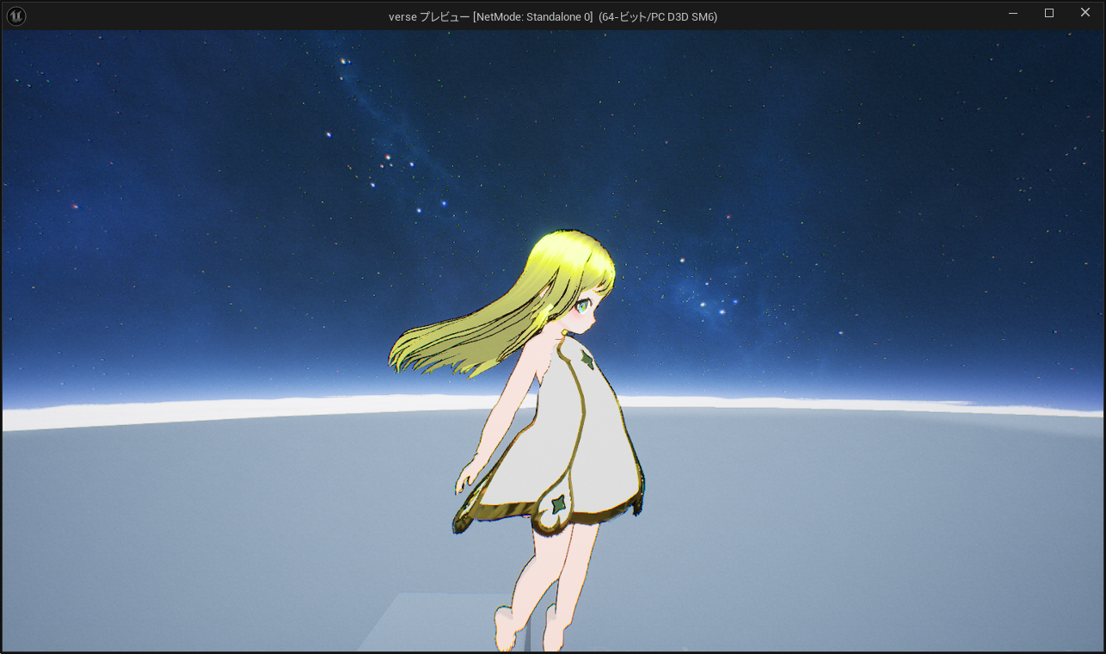The height and width of the screenshot is (654, 1106).
Task: Click the yellow earring on the character
Action: 564,337
